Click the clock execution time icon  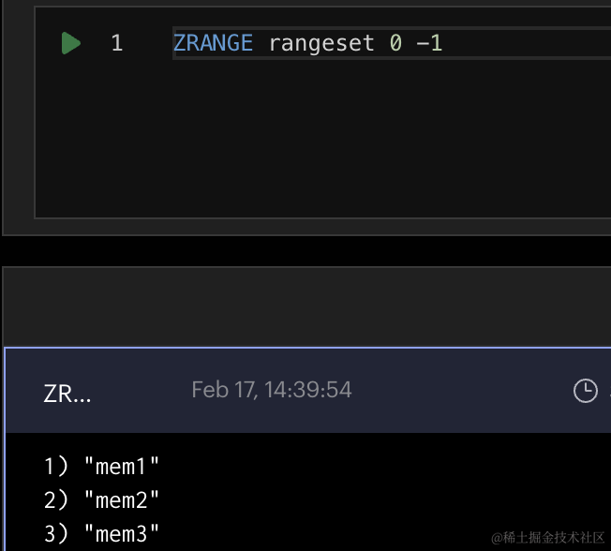[586, 391]
